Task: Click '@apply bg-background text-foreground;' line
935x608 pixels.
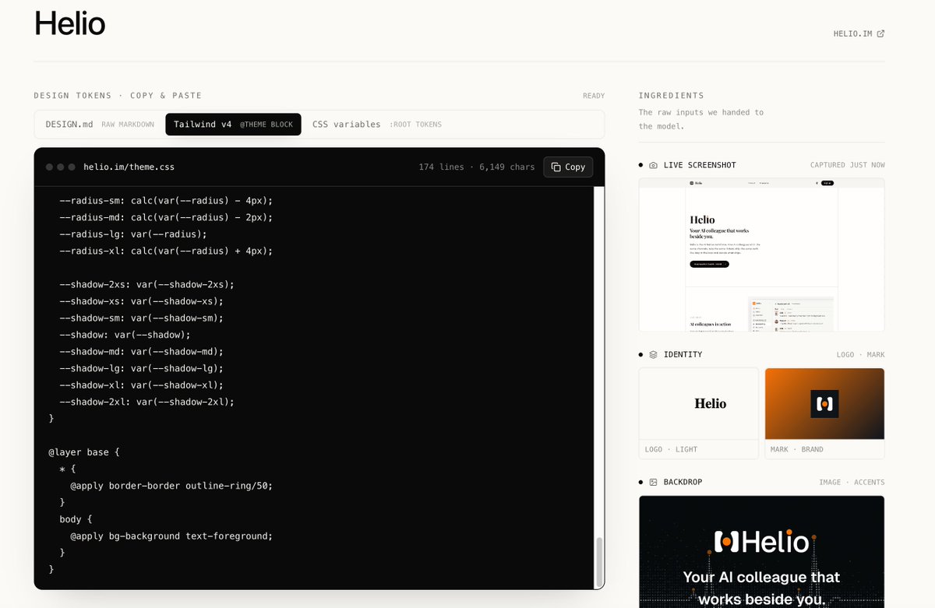Action: [171, 536]
